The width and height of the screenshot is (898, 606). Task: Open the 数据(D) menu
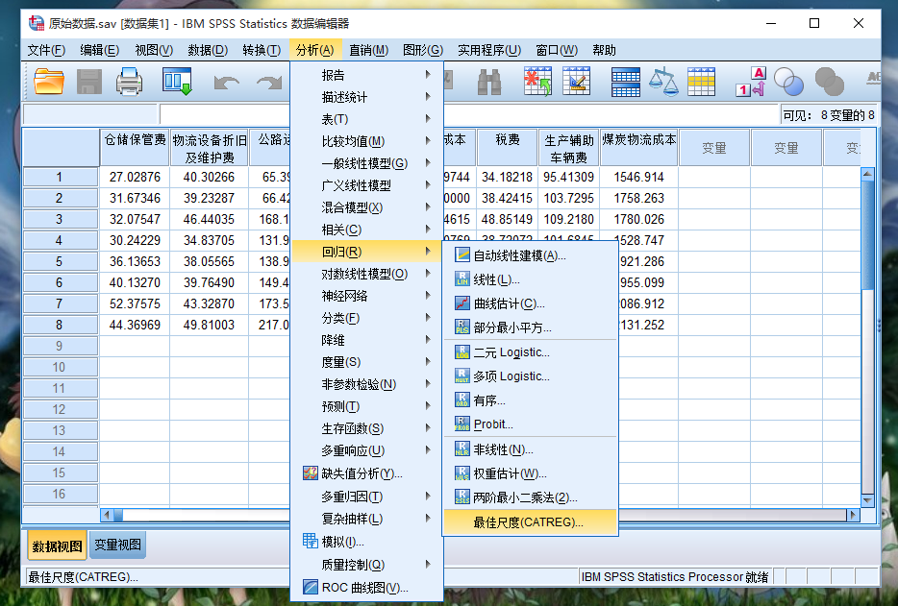click(208, 50)
